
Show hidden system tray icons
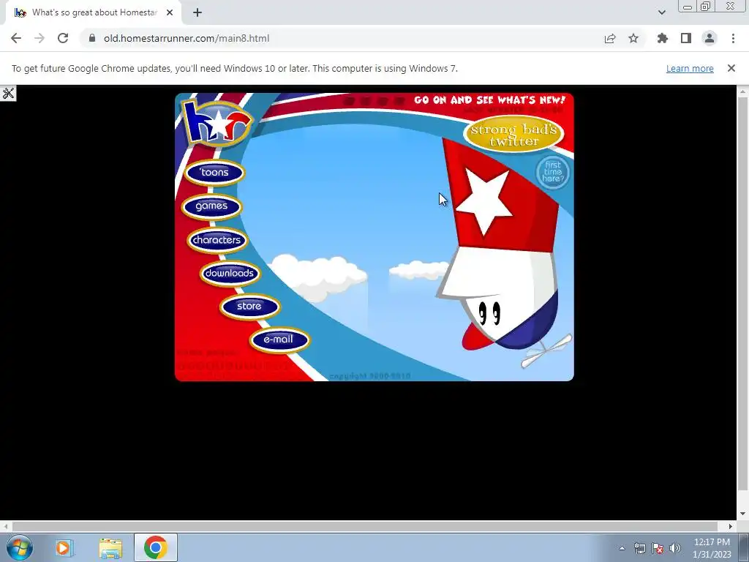(x=622, y=548)
